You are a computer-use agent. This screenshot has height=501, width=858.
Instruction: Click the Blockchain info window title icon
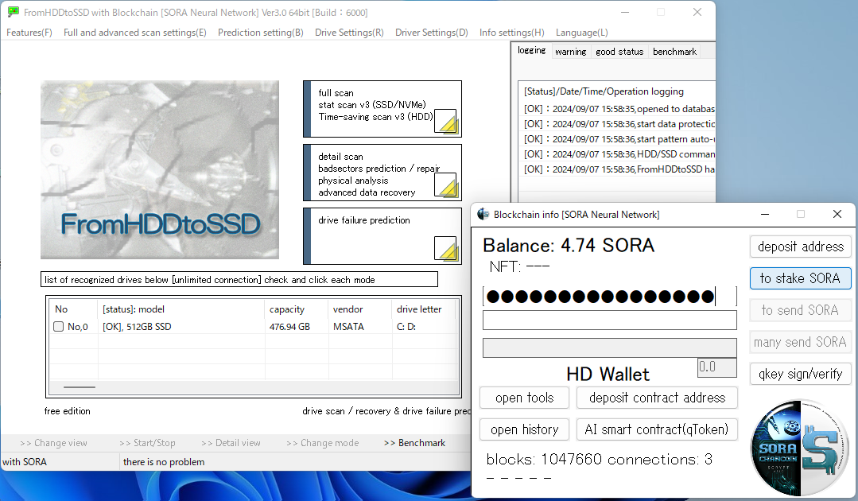coord(483,215)
